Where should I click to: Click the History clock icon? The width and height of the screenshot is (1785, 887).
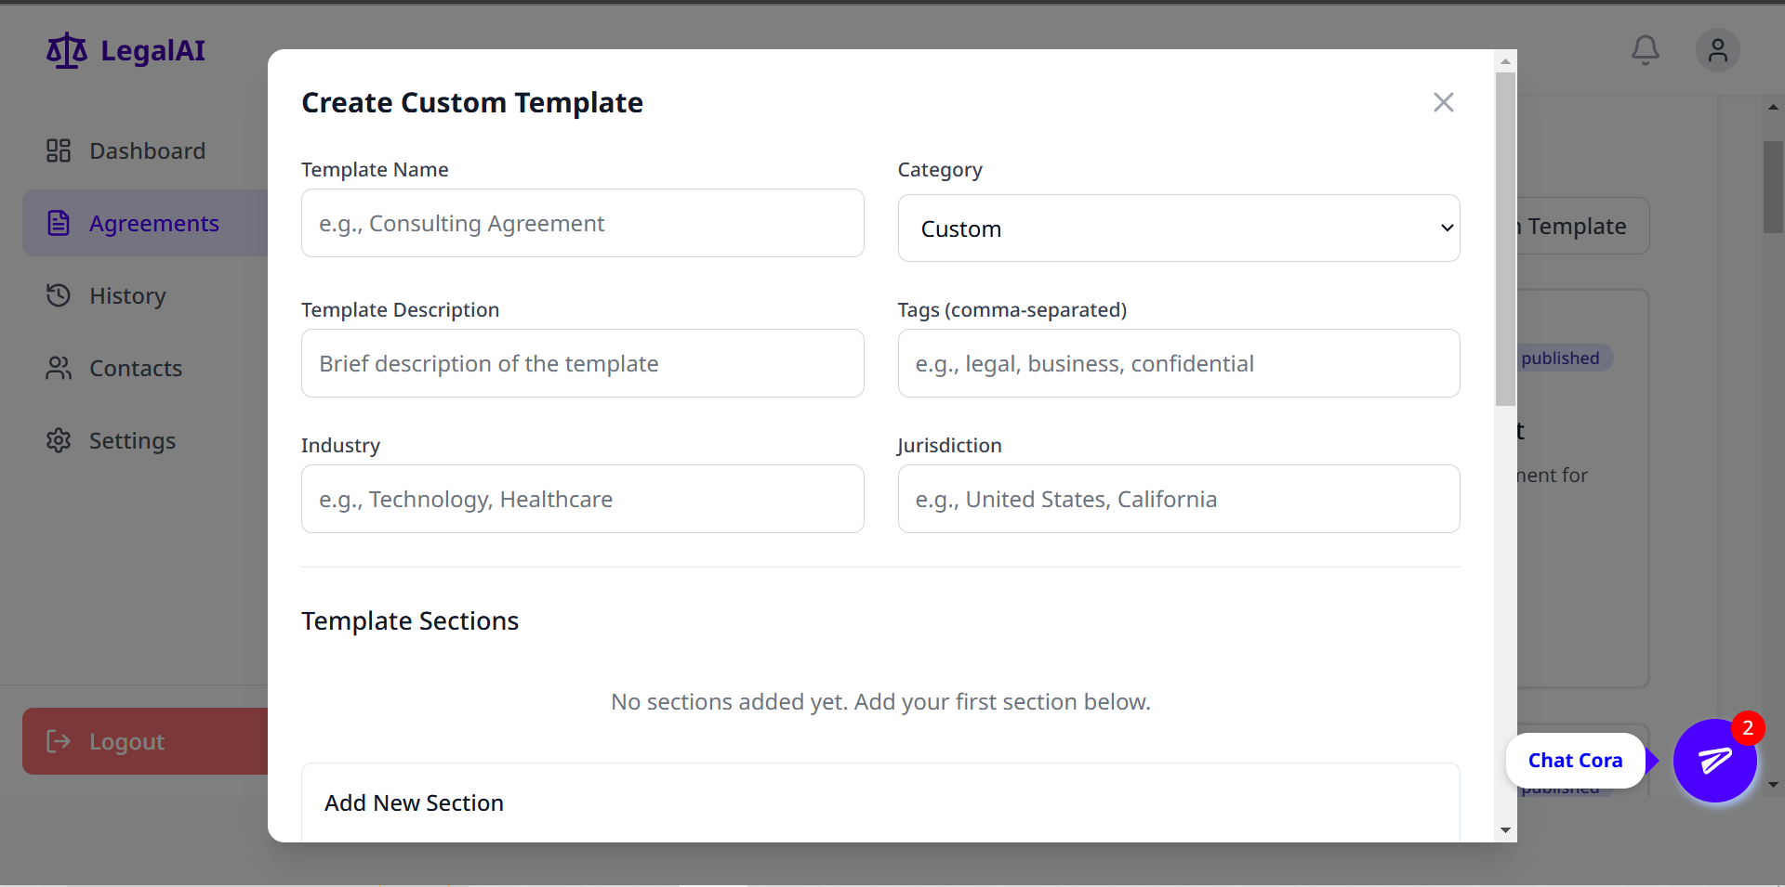(59, 295)
